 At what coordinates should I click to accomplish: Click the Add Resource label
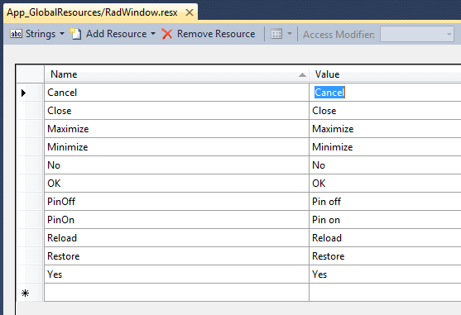[117, 34]
